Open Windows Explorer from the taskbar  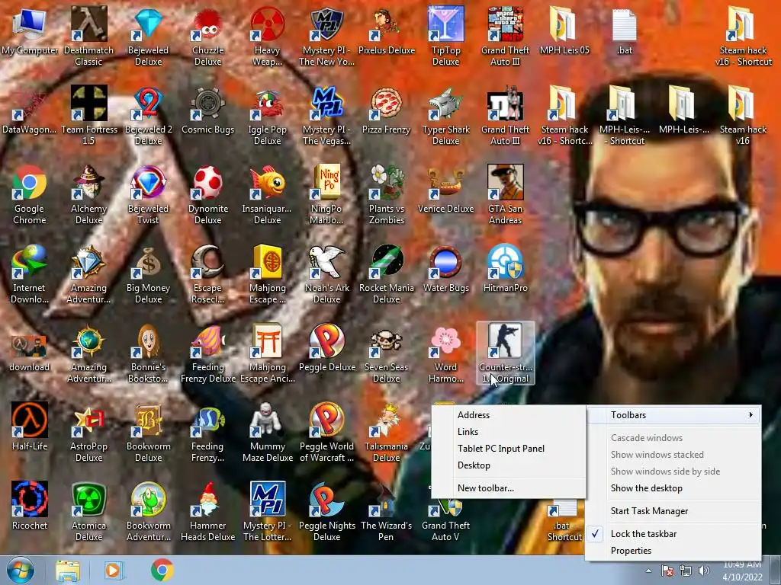click(x=68, y=571)
